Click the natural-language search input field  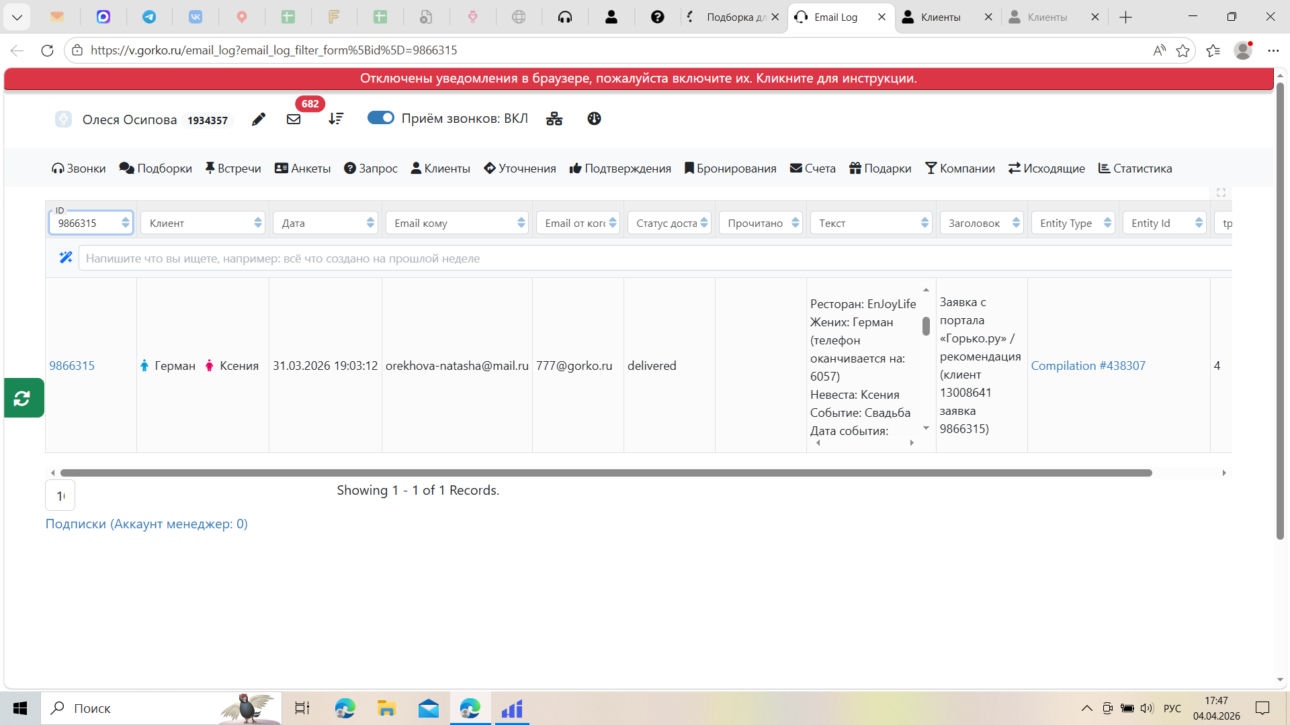click(x=655, y=258)
